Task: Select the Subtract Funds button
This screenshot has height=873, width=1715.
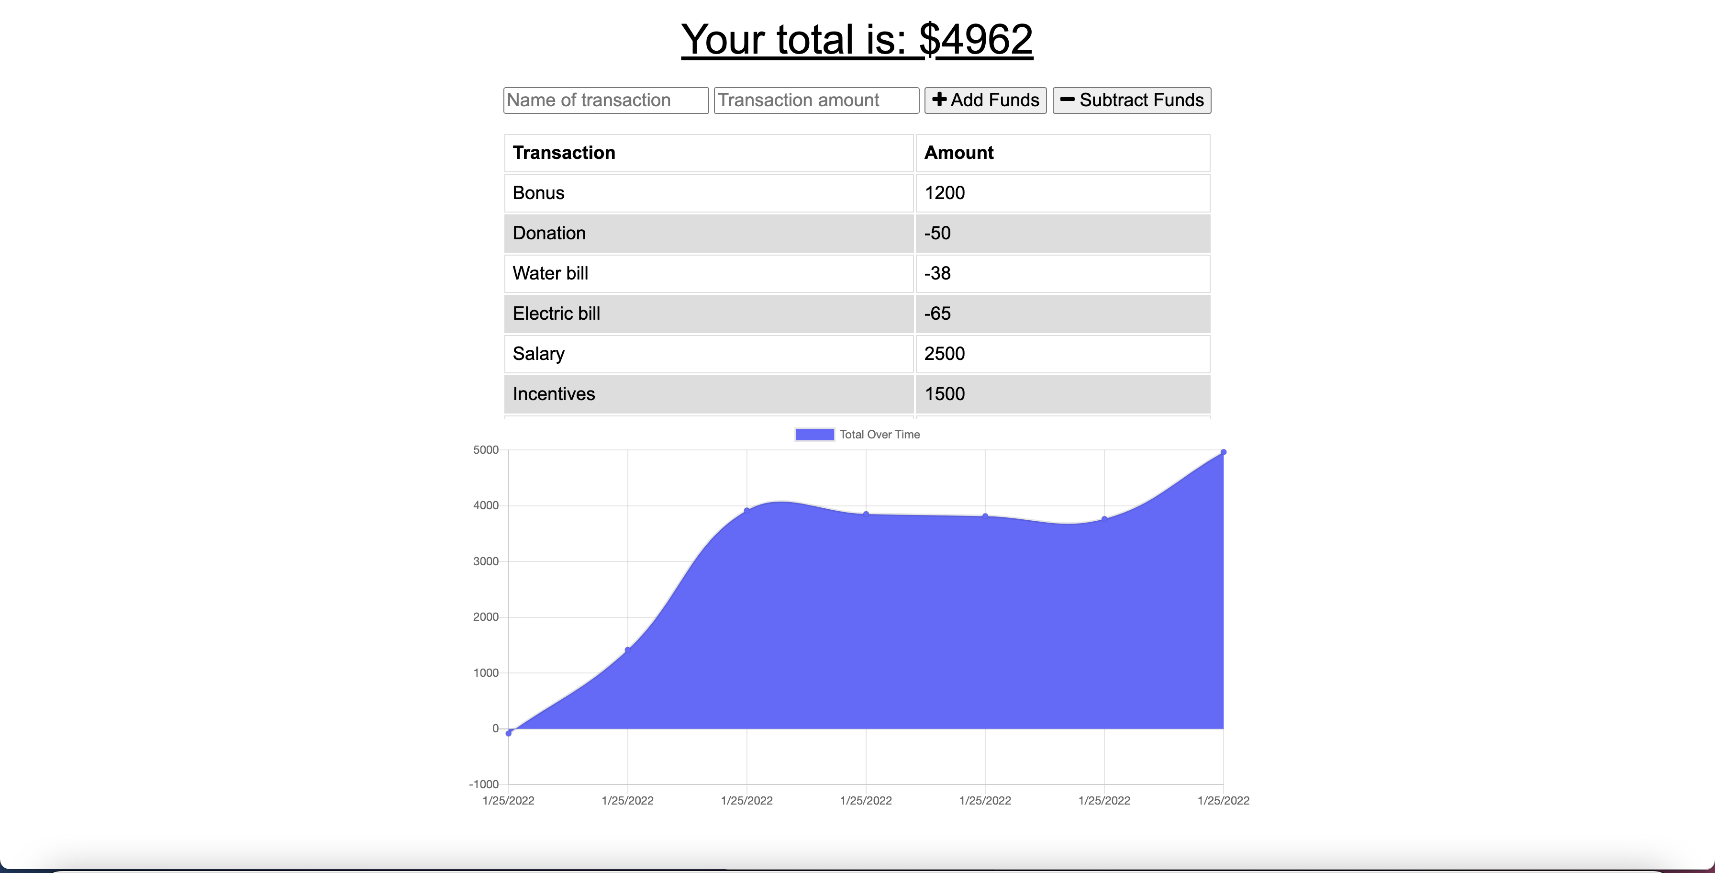Action: pyautogui.click(x=1131, y=100)
